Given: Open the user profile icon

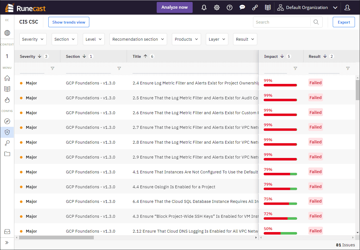Looking at the screenshot, I should (347, 8).
